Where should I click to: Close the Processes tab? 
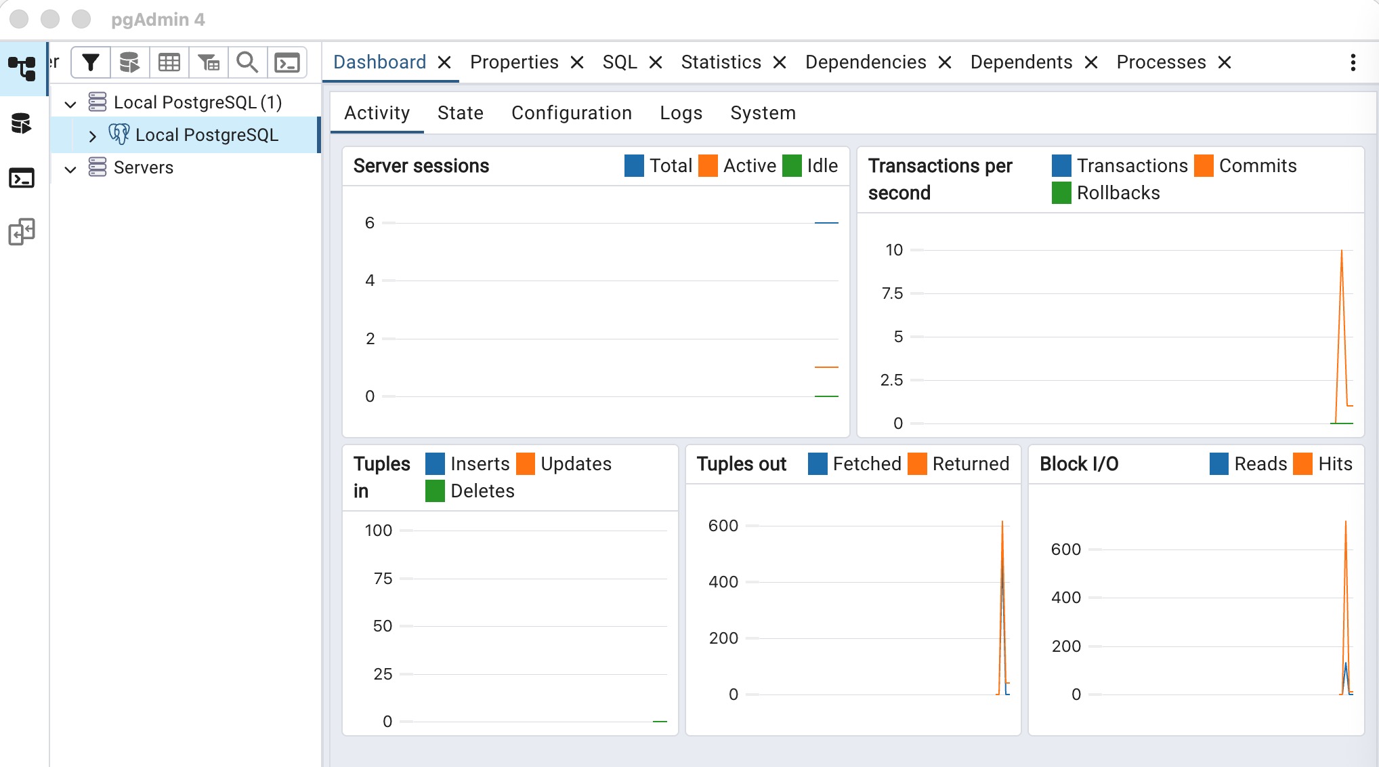coord(1225,62)
